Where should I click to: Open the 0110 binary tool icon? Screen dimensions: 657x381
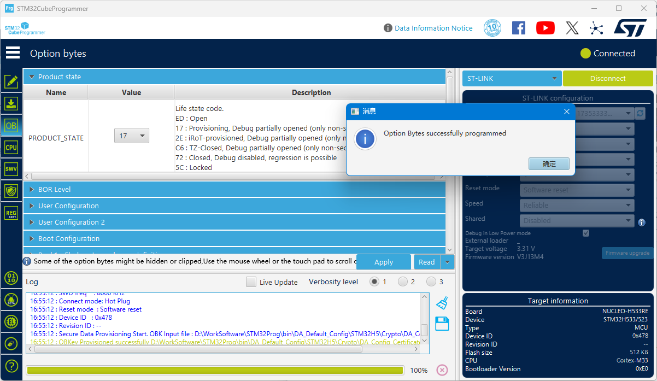click(11, 277)
